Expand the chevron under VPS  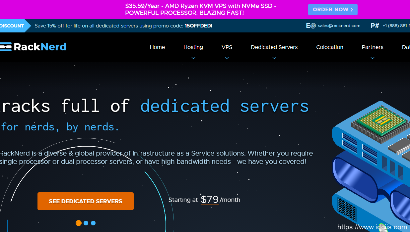click(227, 58)
